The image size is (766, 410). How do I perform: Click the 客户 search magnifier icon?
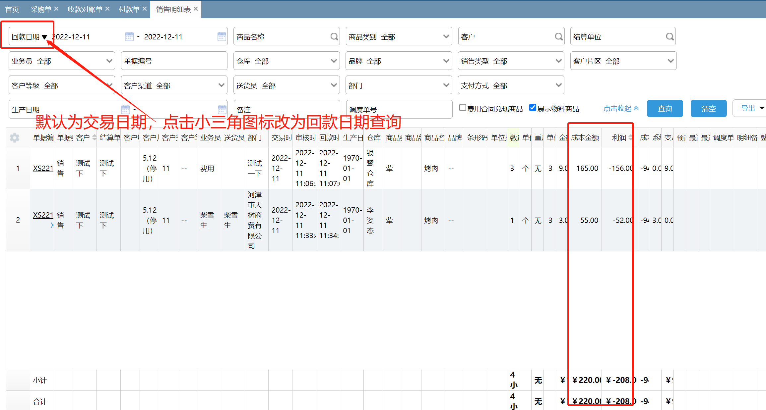[x=559, y=36]
